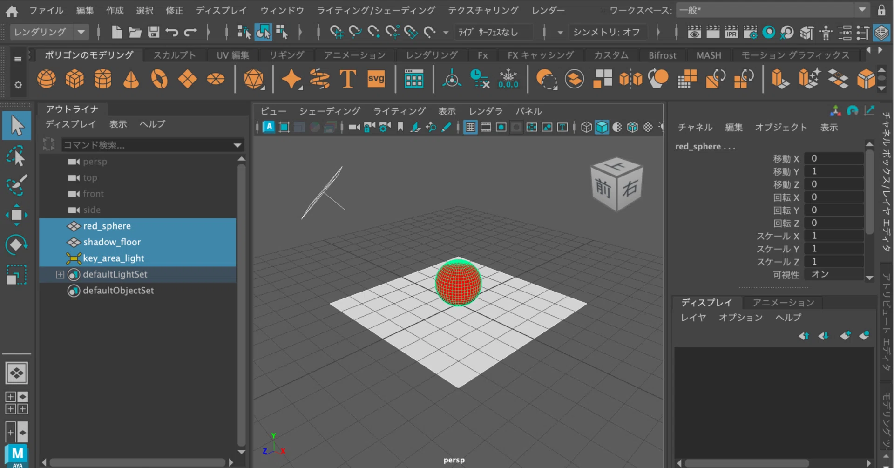Toggle smooth shade all cube icon
This screenshot has width=894, height=468.
coord(602,127)
